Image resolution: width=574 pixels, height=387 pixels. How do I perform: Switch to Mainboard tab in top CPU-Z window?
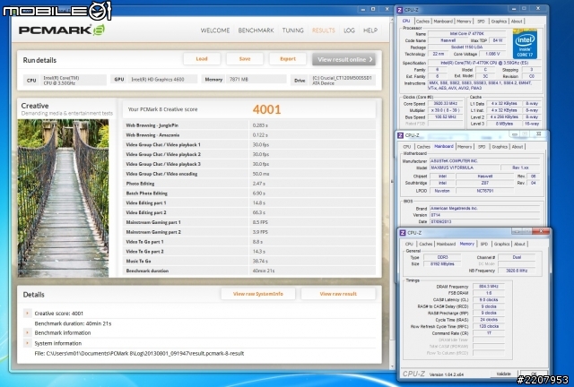pos(443,21)
